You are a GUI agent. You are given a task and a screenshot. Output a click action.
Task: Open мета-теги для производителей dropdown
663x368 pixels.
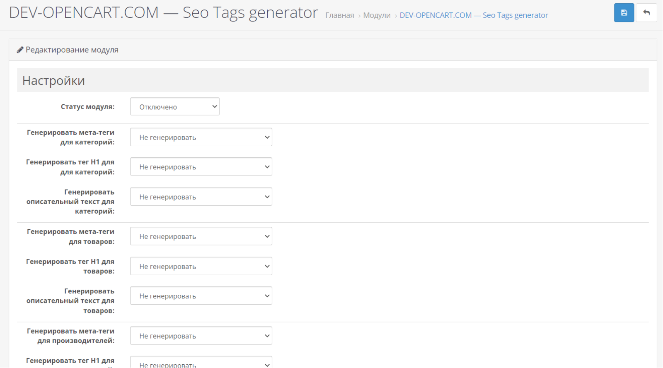pos(201,336)
